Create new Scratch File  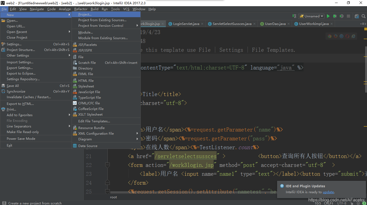click(x=106, y=63)
